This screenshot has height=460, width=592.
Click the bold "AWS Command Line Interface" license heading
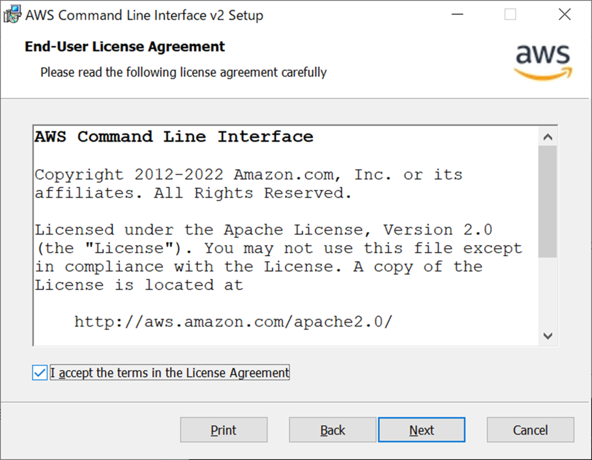click(x=174, y=137)
